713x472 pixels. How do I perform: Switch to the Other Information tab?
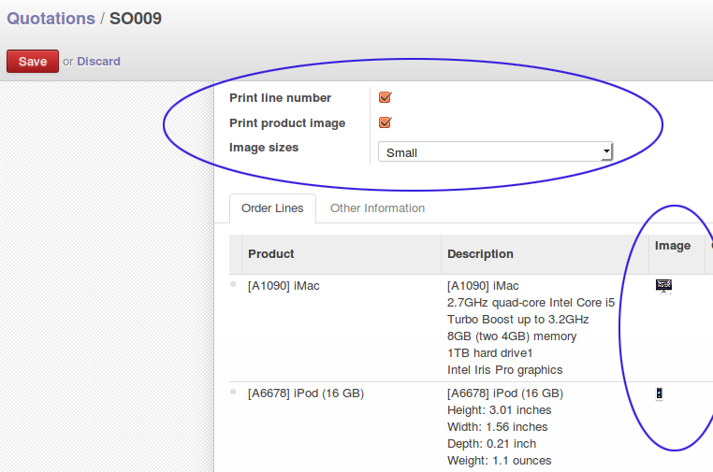point(377,208)
